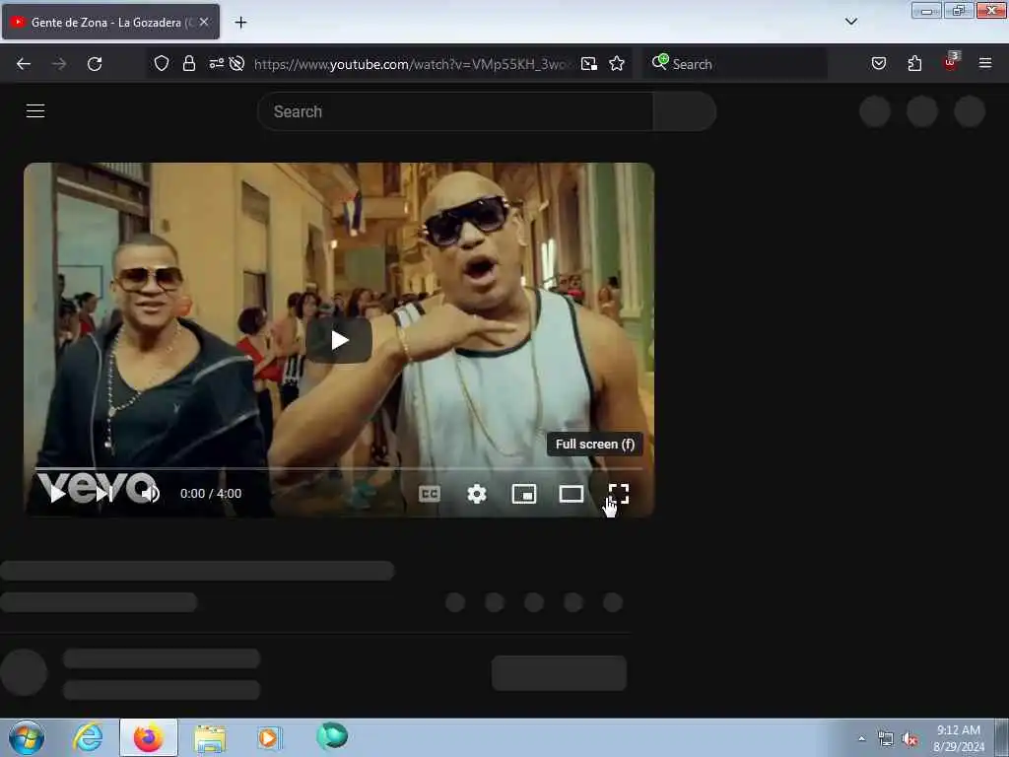Play the video from the control bar
The image size is (1009, 757).
pyautogui.click(x=57, y=494)
